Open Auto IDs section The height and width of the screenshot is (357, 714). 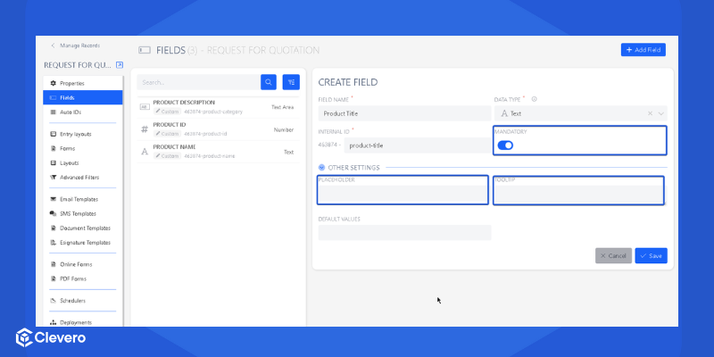(x=83, y=112)
